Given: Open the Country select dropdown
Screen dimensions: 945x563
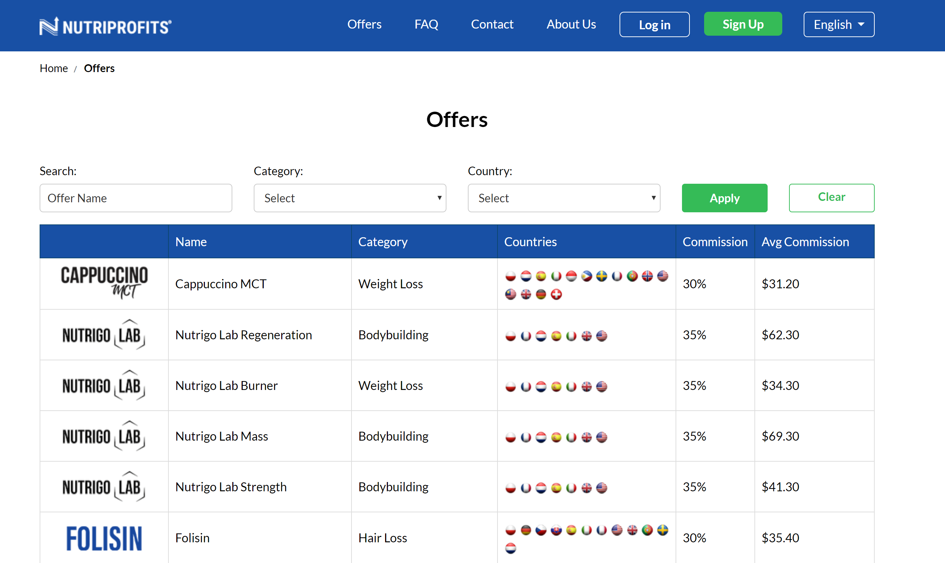Looking at the screenshot, I should click(x=564, y=198).
